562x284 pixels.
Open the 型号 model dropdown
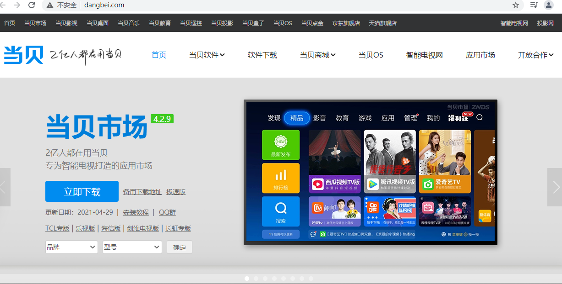(x=132, y=247)
